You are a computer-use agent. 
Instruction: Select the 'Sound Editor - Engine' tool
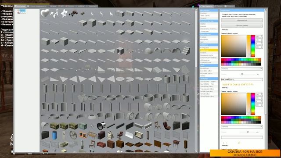pyautogui.click(x=209, y=82)
